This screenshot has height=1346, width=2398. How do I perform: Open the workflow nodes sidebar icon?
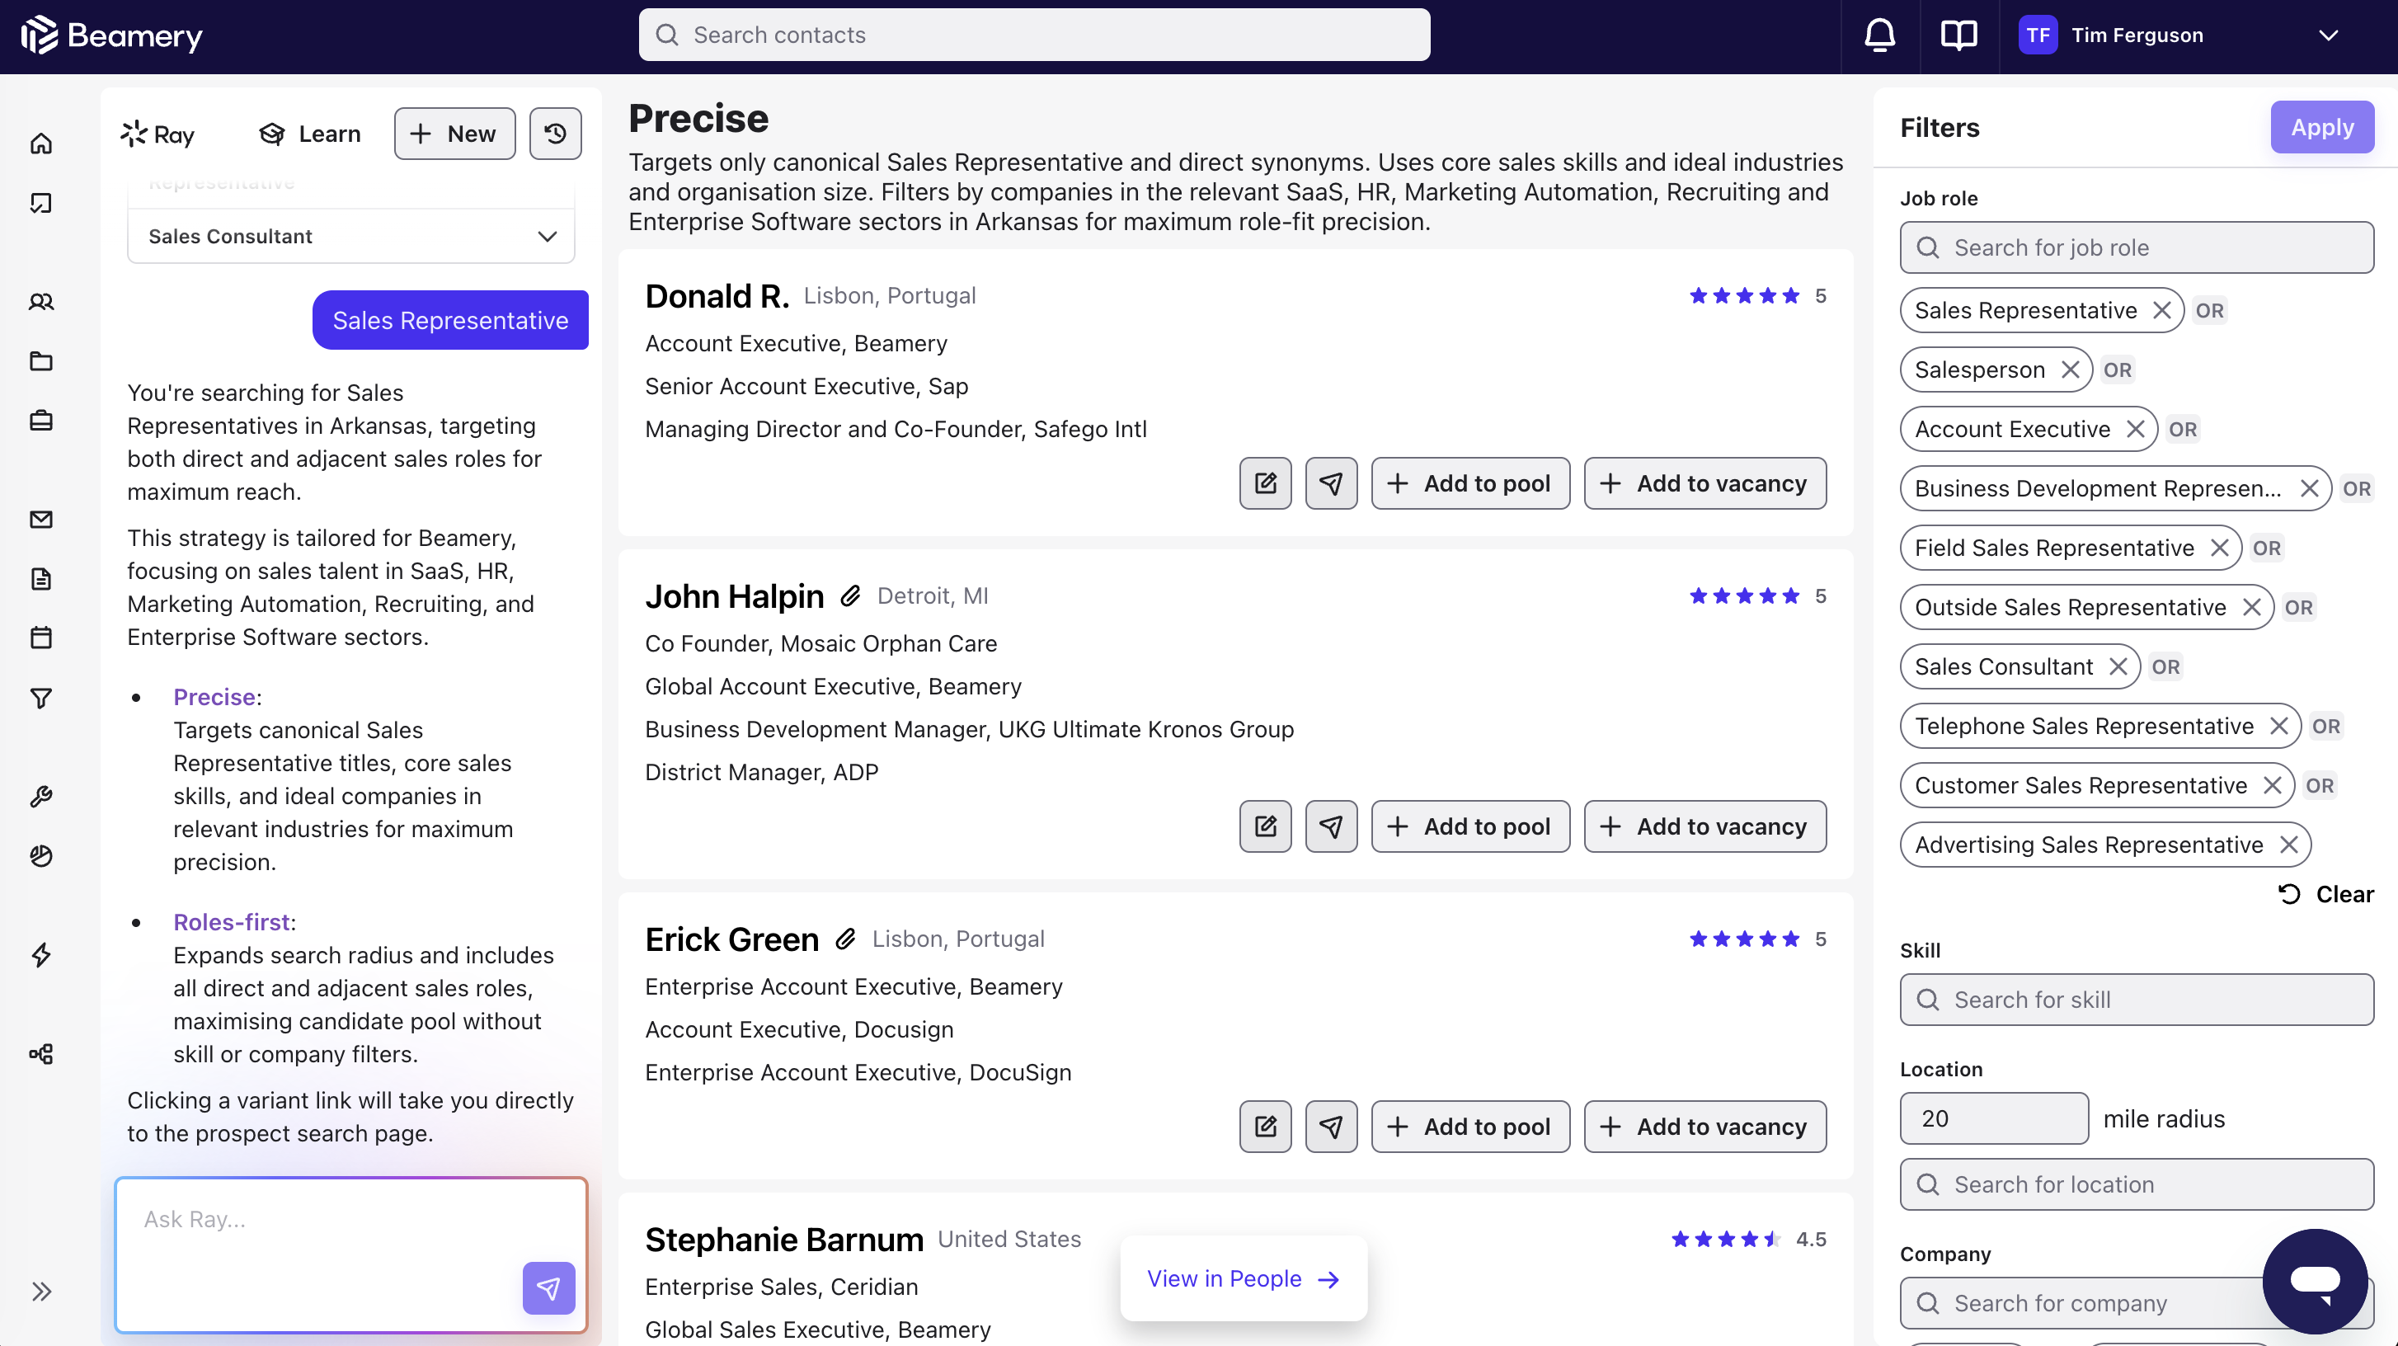point(41,1054)
